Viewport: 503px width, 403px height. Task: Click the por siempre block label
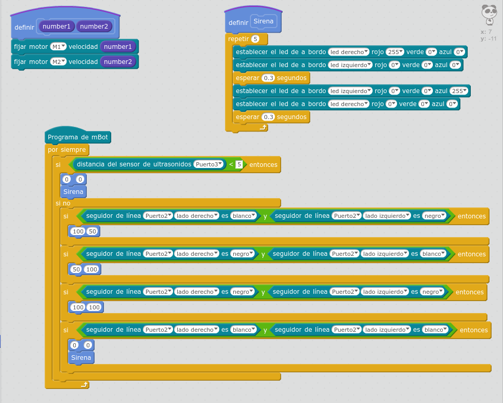point(67,150)
